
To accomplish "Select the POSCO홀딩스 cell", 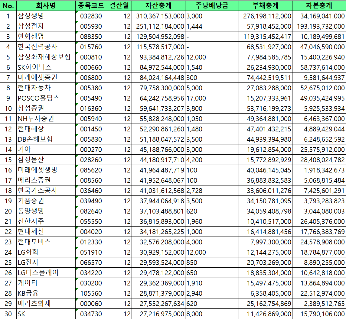I will pos(46,98).
